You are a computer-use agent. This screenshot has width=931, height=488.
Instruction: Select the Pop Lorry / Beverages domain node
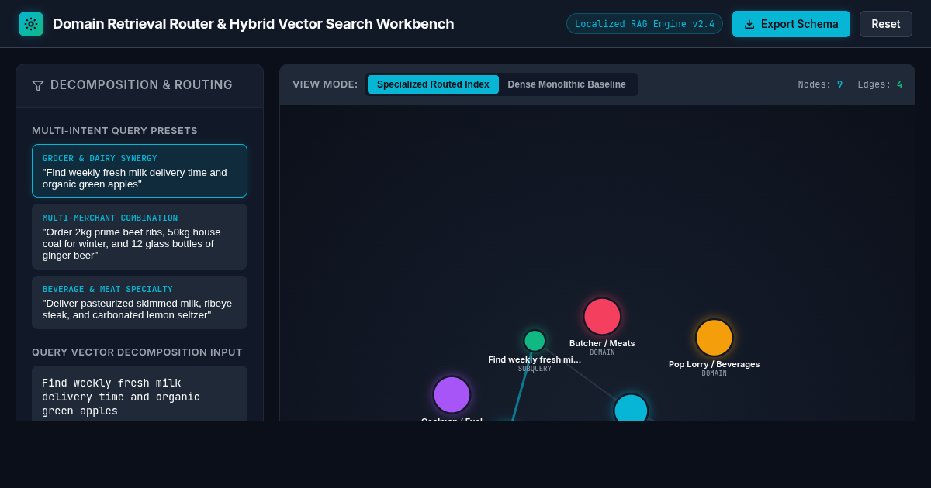[x=715, y=338]
